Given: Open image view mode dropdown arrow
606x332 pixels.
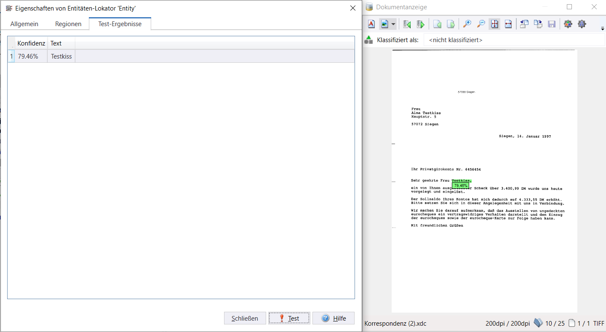Looking at the screenshot, I should coord(393,24).
